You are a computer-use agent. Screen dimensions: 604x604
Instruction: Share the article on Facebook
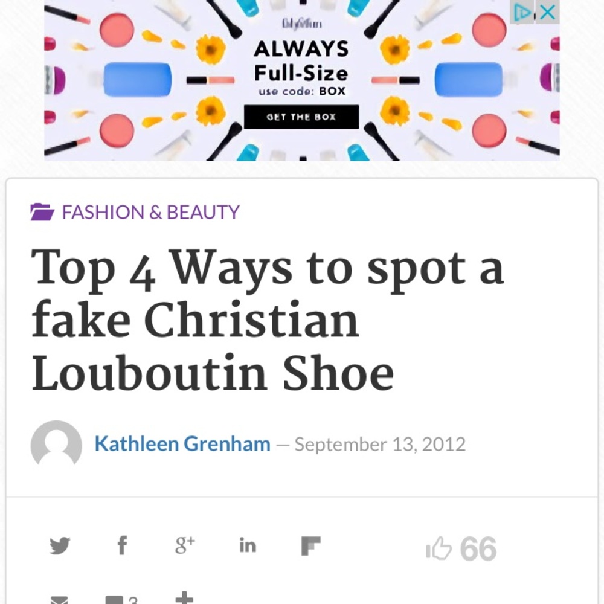pyautogui.click(x=123, y=545)
